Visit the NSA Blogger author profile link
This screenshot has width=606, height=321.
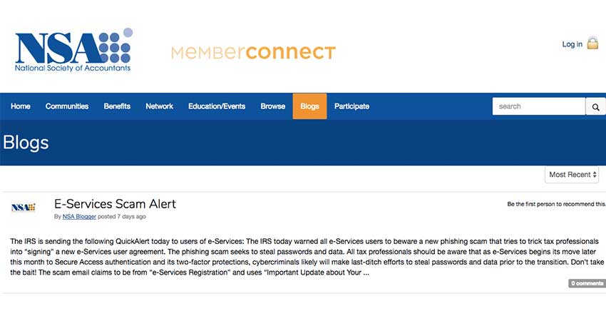[80, 216]
